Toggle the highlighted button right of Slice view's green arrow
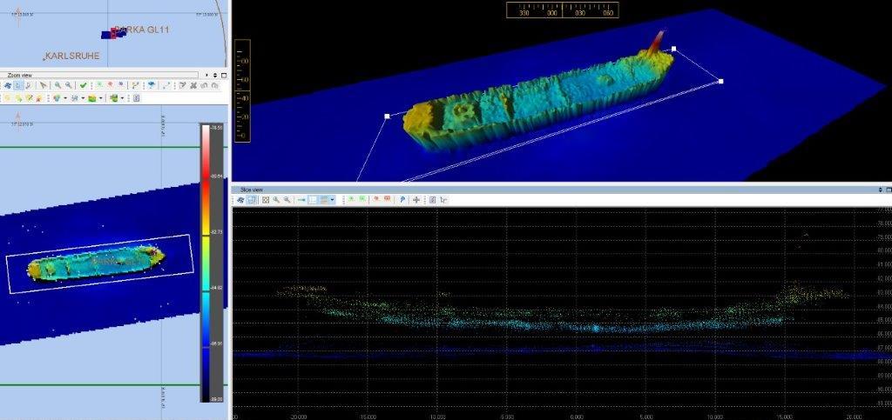The image size is (892, 420). coord(313,200)
